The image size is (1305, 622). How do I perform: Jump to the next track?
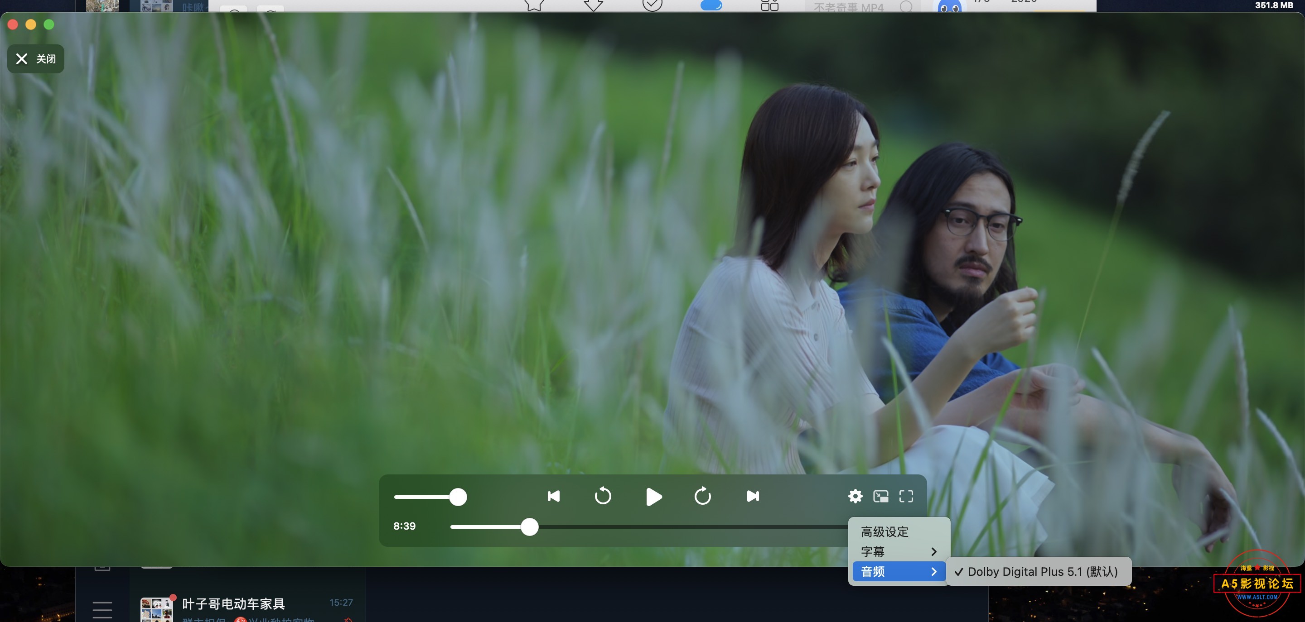[x=753, y=496]
